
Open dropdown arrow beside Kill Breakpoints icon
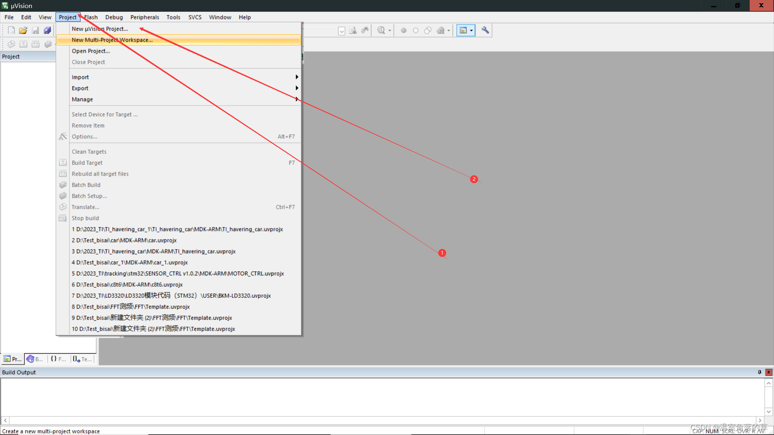[x=449, y=31]
